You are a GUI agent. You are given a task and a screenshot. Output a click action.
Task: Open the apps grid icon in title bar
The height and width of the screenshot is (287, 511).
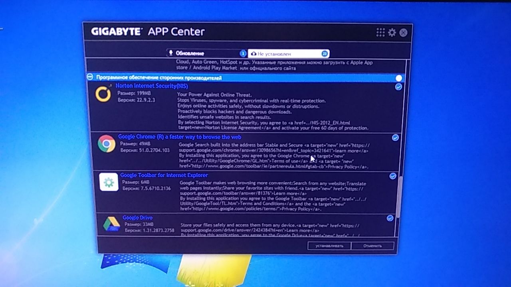tap(380, 33)
